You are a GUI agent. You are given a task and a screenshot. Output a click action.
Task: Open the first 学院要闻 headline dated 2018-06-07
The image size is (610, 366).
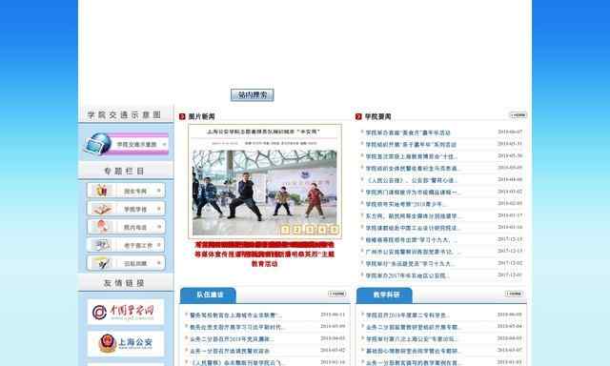tap(408, 132)
